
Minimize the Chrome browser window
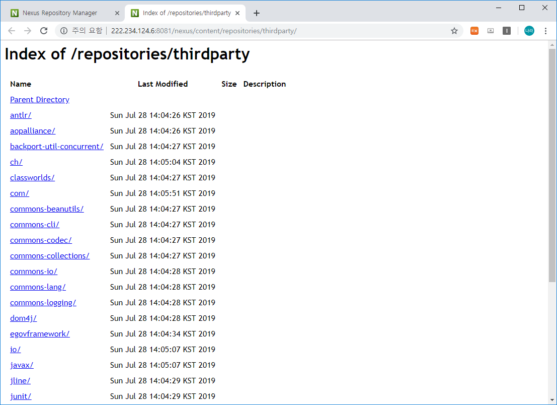pos(499,8)
